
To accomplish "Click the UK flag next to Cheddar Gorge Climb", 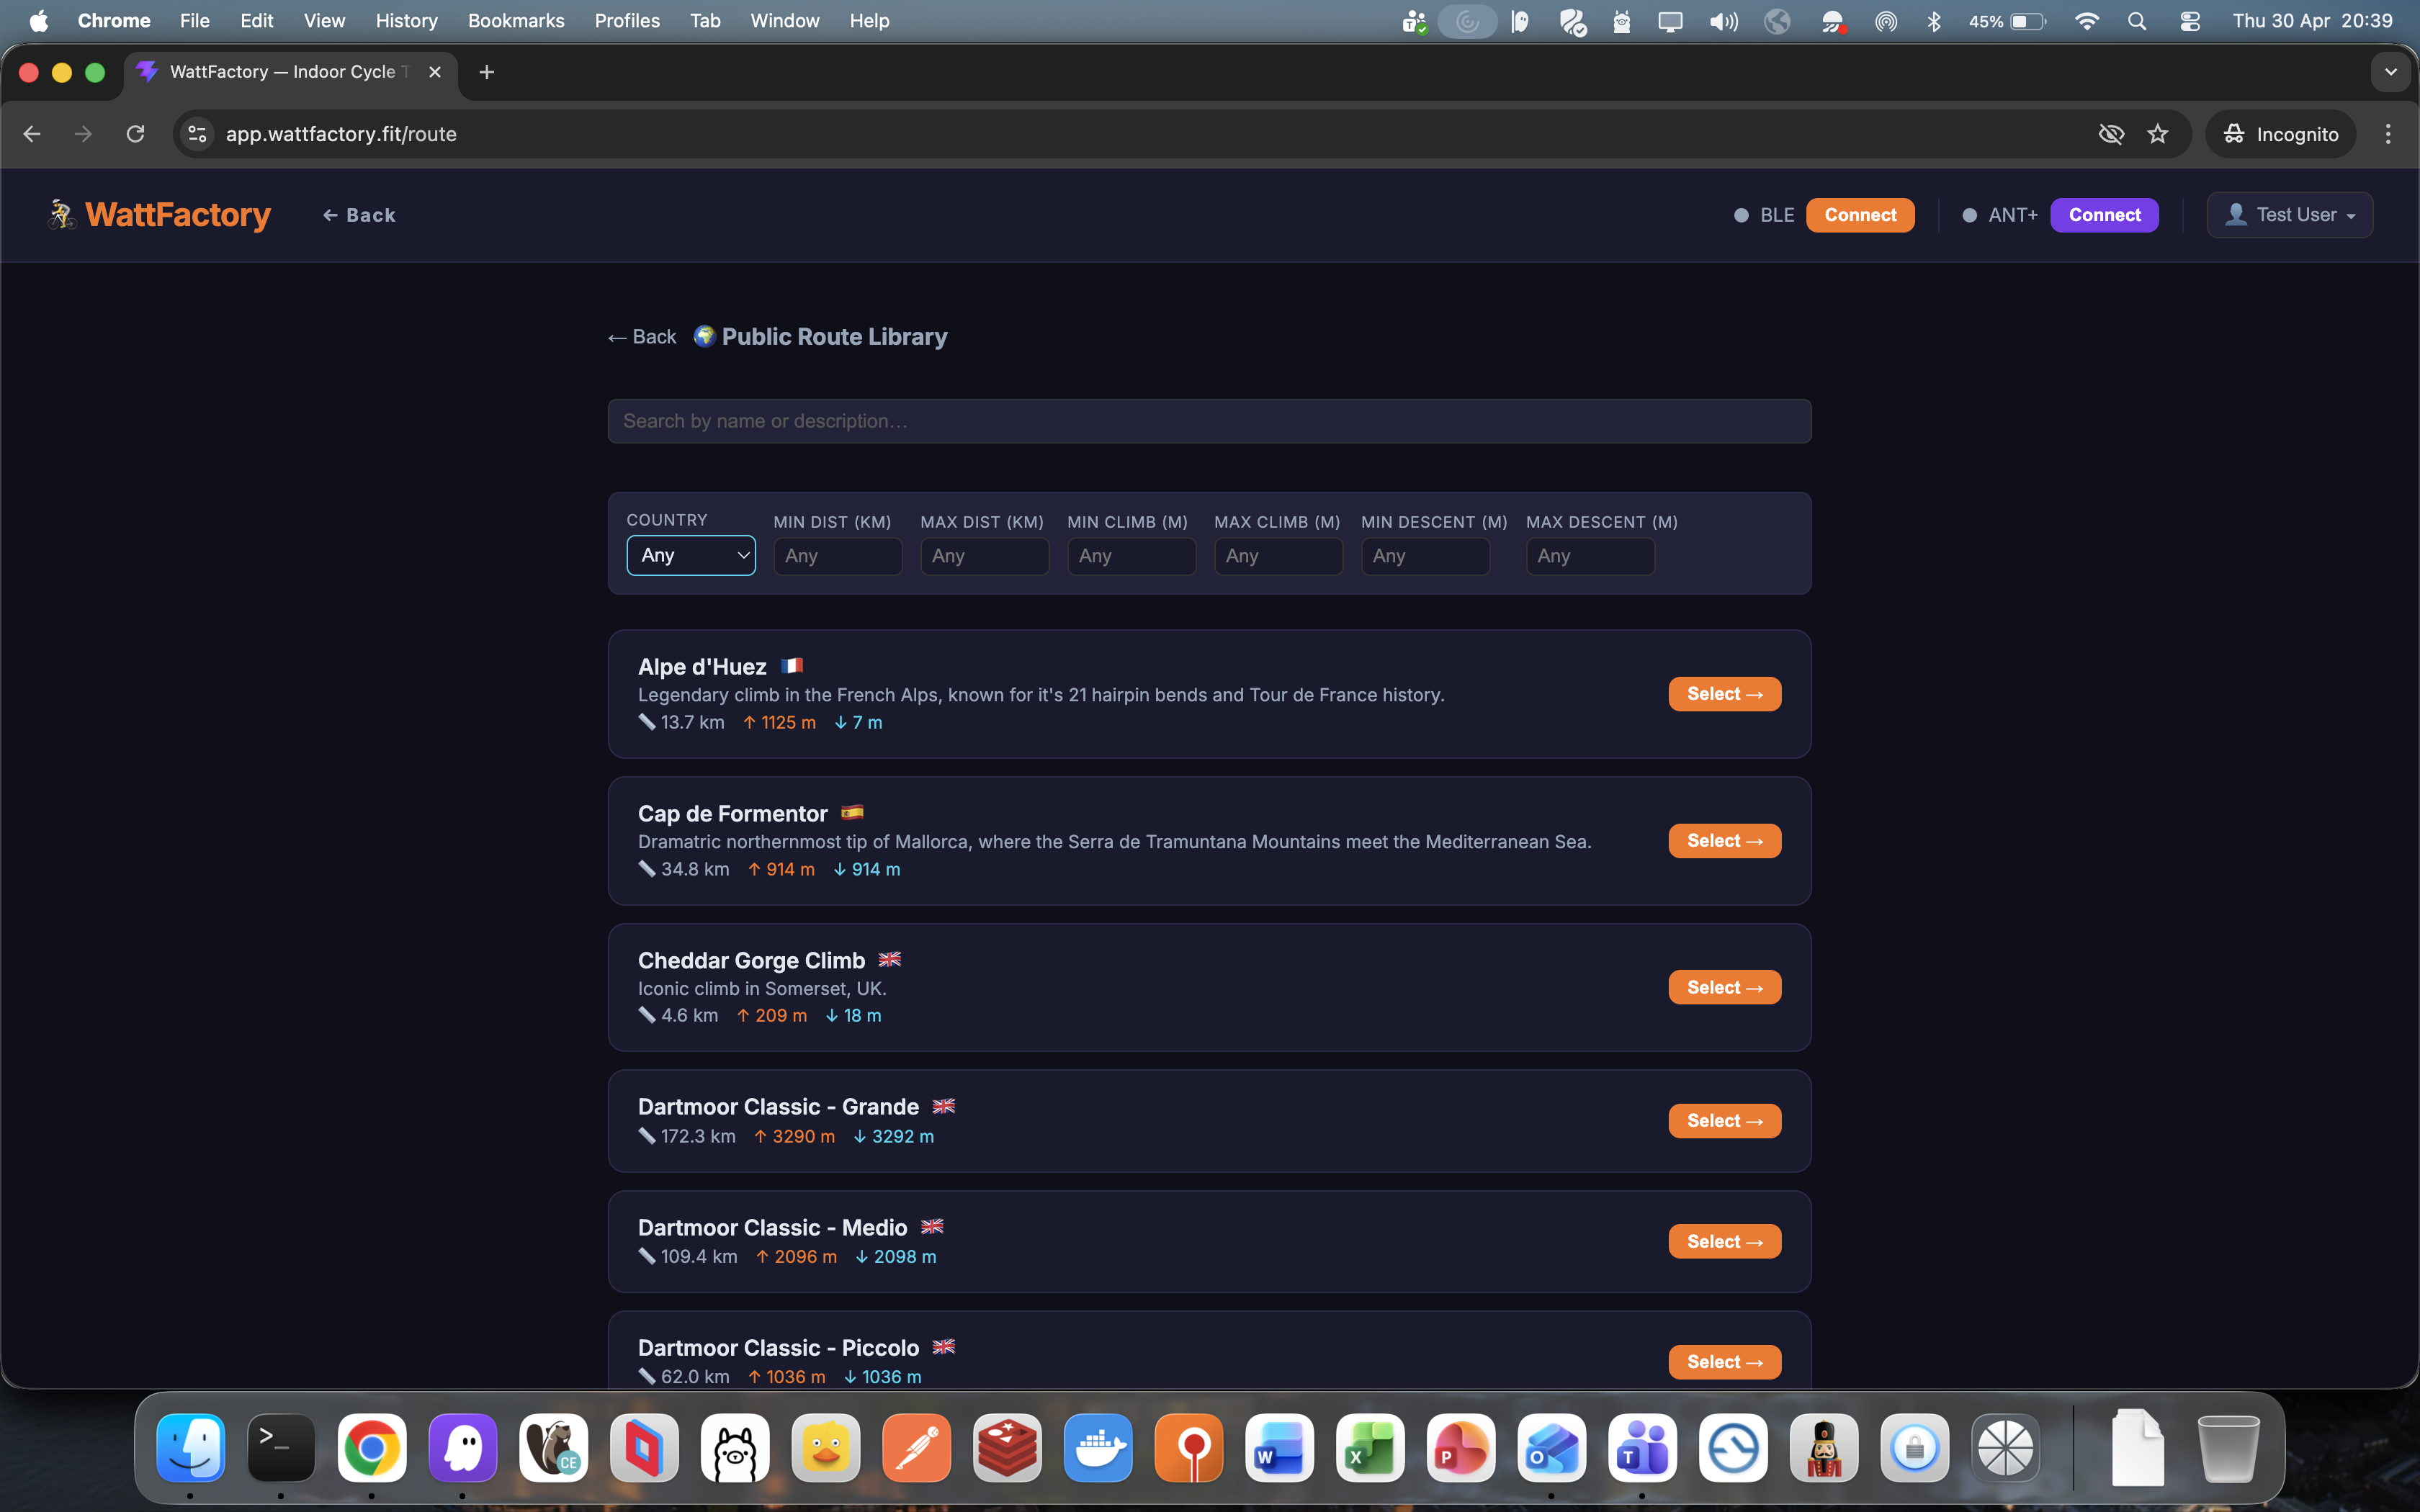I will tap(889, 959).
